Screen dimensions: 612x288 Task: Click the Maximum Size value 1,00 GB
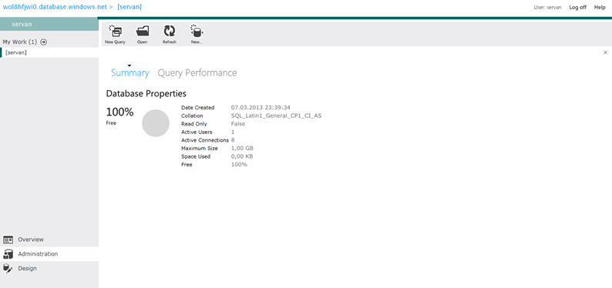click(x=242, y=149)
